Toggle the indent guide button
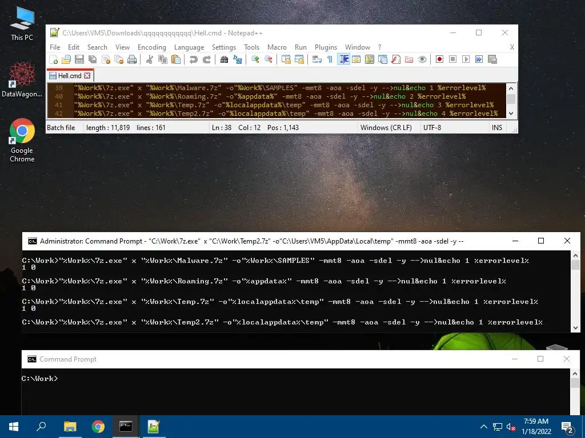The width and height of the screenshot is (585, 438). pyautogui.click(x=343, y=59)
